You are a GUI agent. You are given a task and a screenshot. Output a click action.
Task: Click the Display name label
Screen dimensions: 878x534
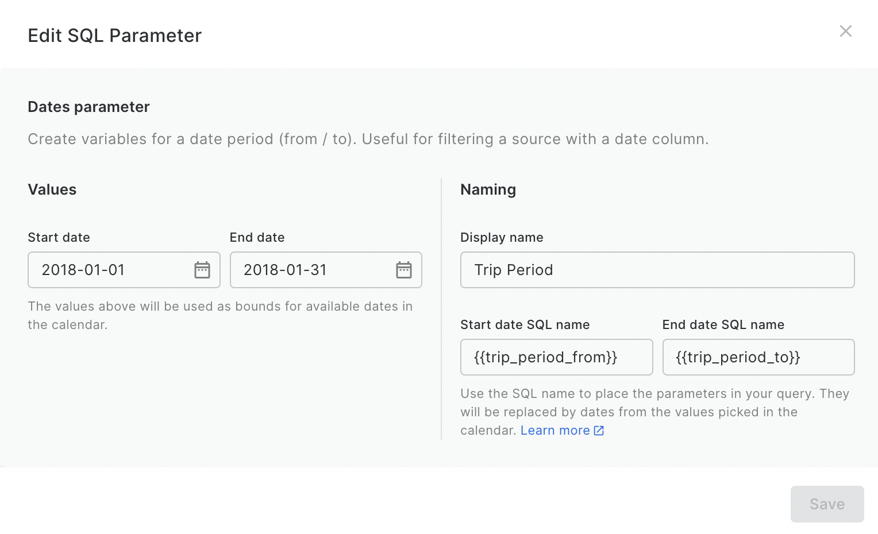[x=502, y=237]
